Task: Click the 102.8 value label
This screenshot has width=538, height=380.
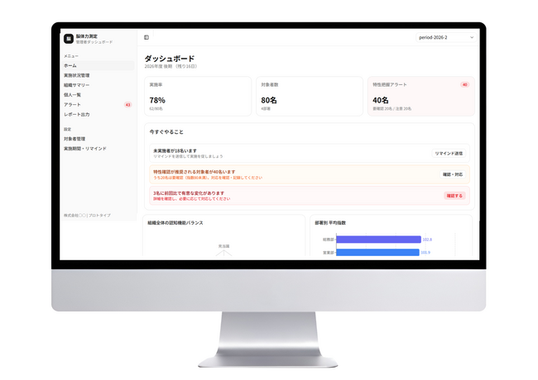Action: coord(427,240)
